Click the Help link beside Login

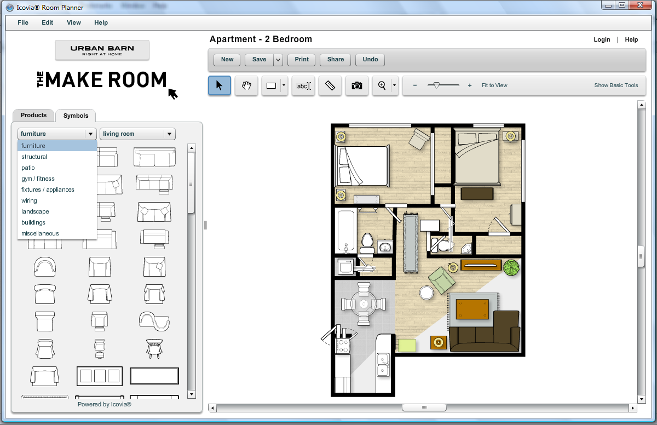(631, 39)
